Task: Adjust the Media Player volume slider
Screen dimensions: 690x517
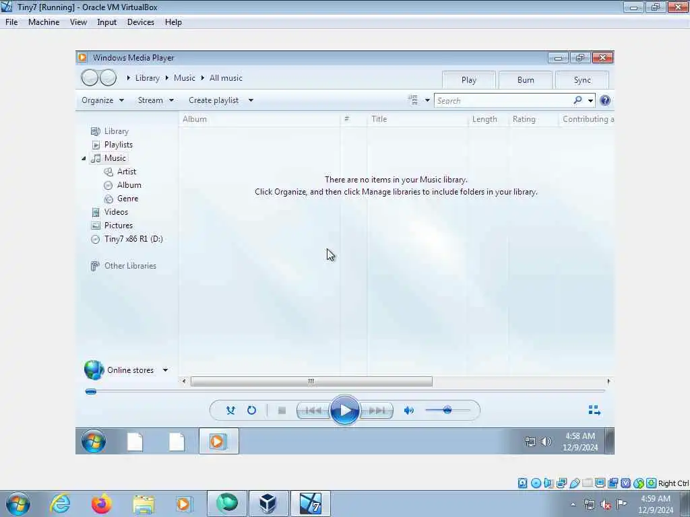Action: (447, 410)
